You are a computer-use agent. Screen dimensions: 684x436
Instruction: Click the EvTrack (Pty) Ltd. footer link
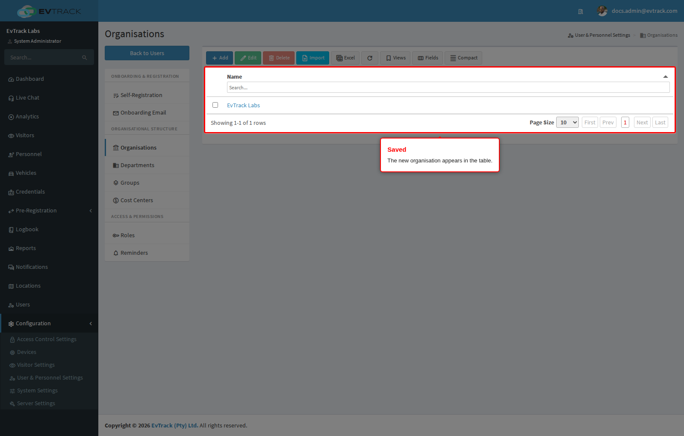click(x=175, y=426)
